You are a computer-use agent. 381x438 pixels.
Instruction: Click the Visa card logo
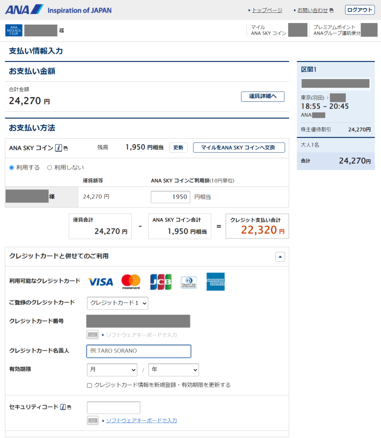pyautogui.click(x=100, y=282)
